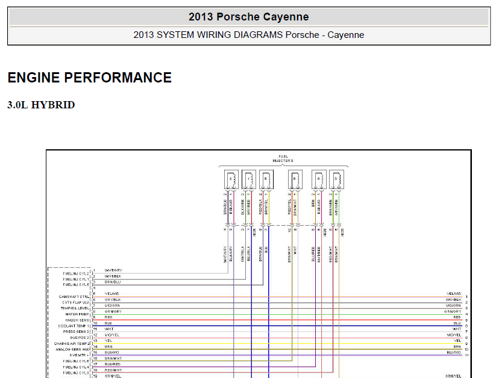Click the YEL/VIO label at the right end of its wire

tap(453, 294)
